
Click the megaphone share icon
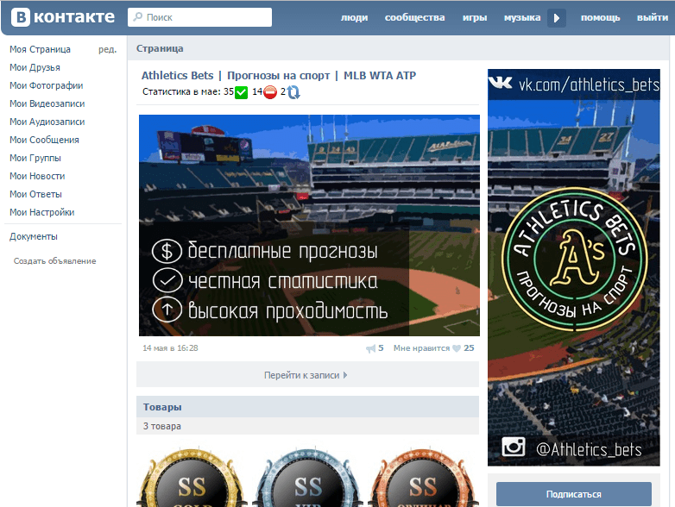click(370, 348)
